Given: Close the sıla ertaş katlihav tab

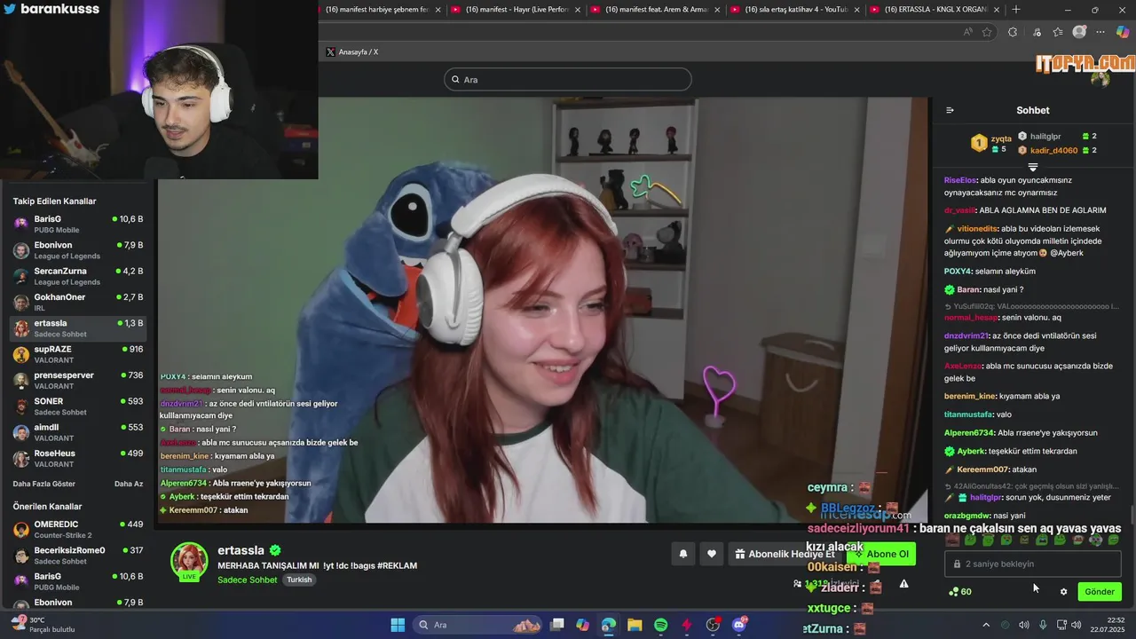Looking at the screenshot, I should click(x=856, y=10).
